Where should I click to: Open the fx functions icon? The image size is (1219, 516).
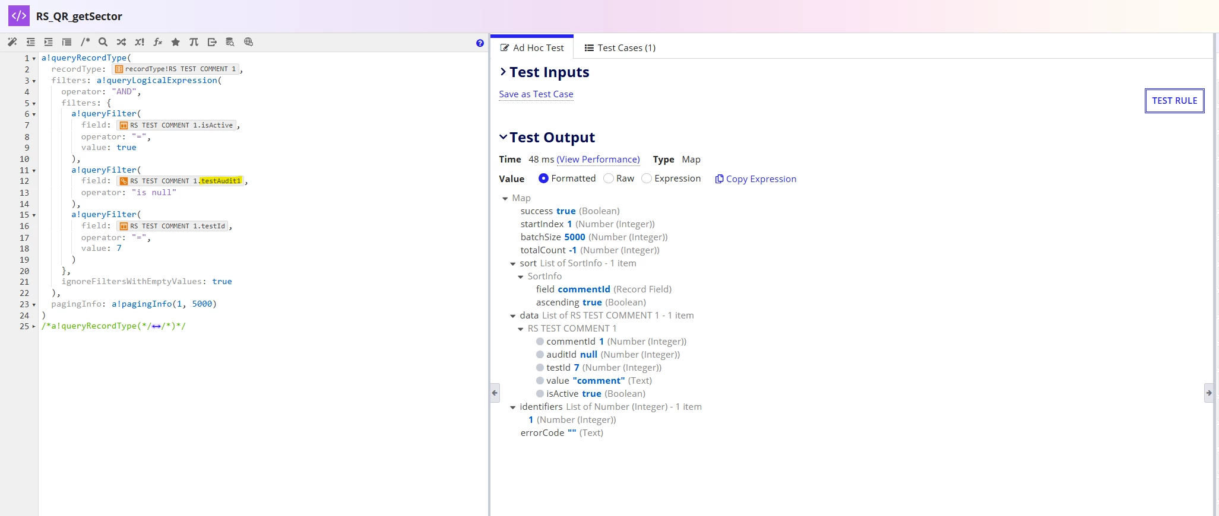pyautogui.click(x=157, y=42)
